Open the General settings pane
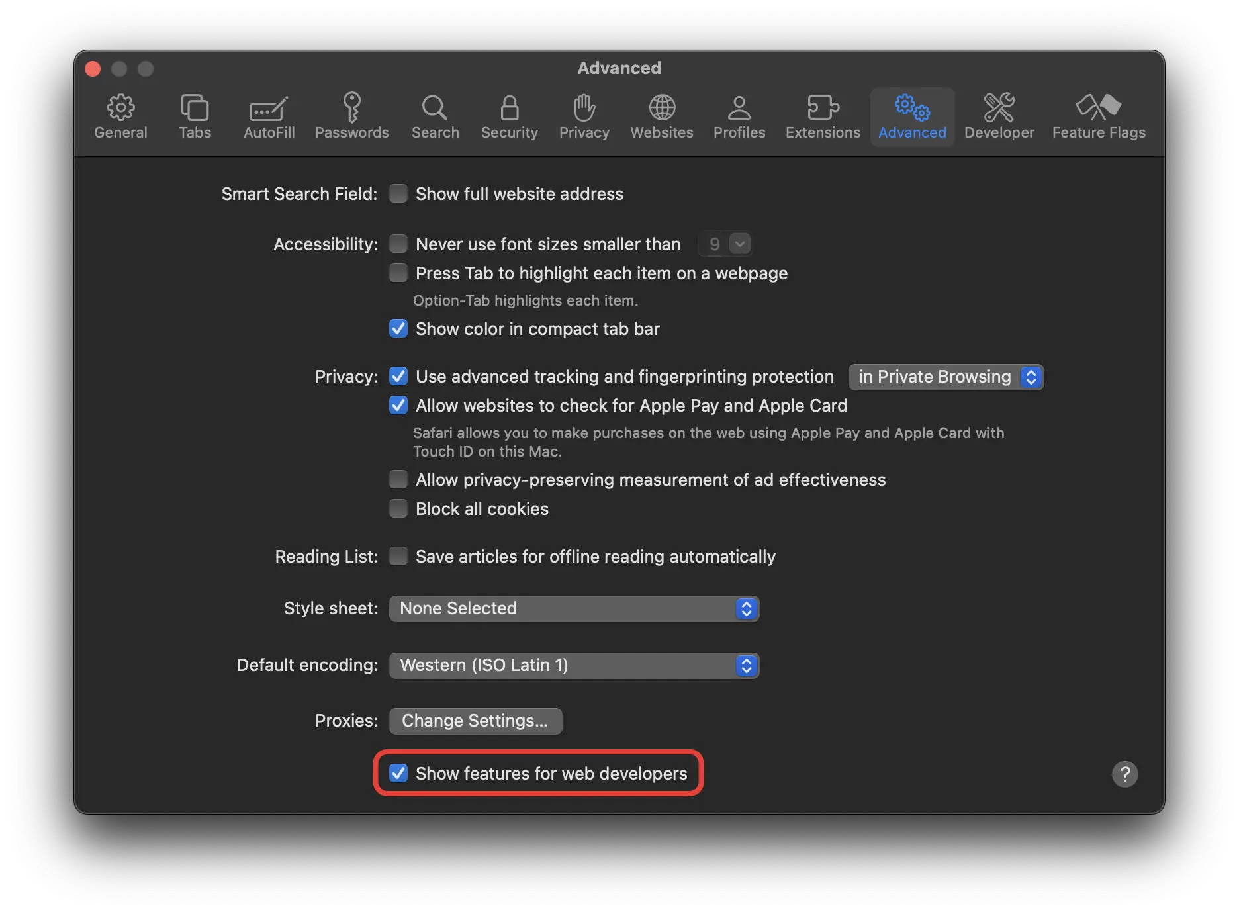 (x=120, y=116)
